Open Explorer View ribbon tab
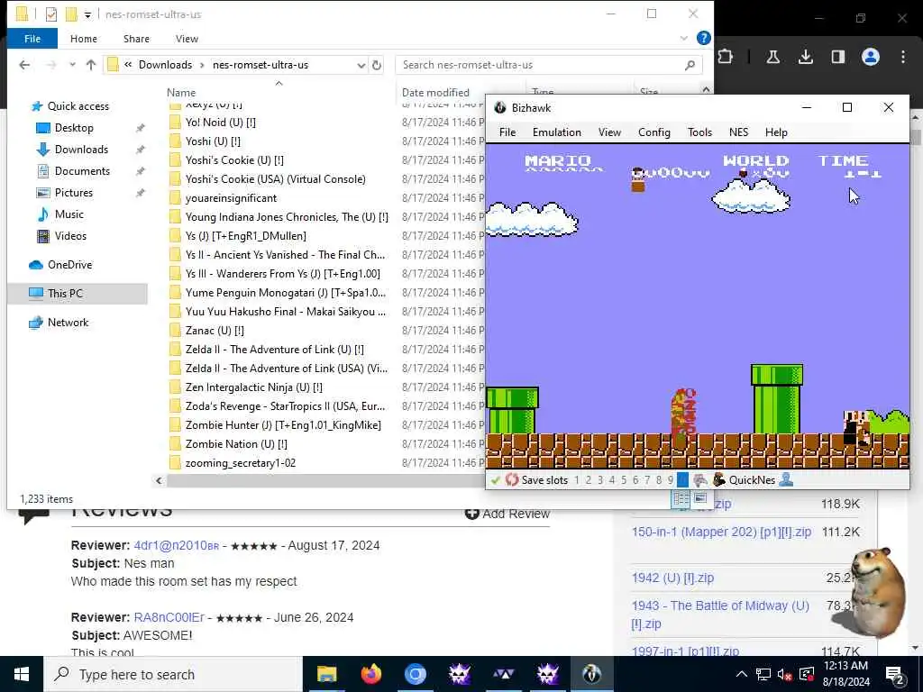 (187, 39)
